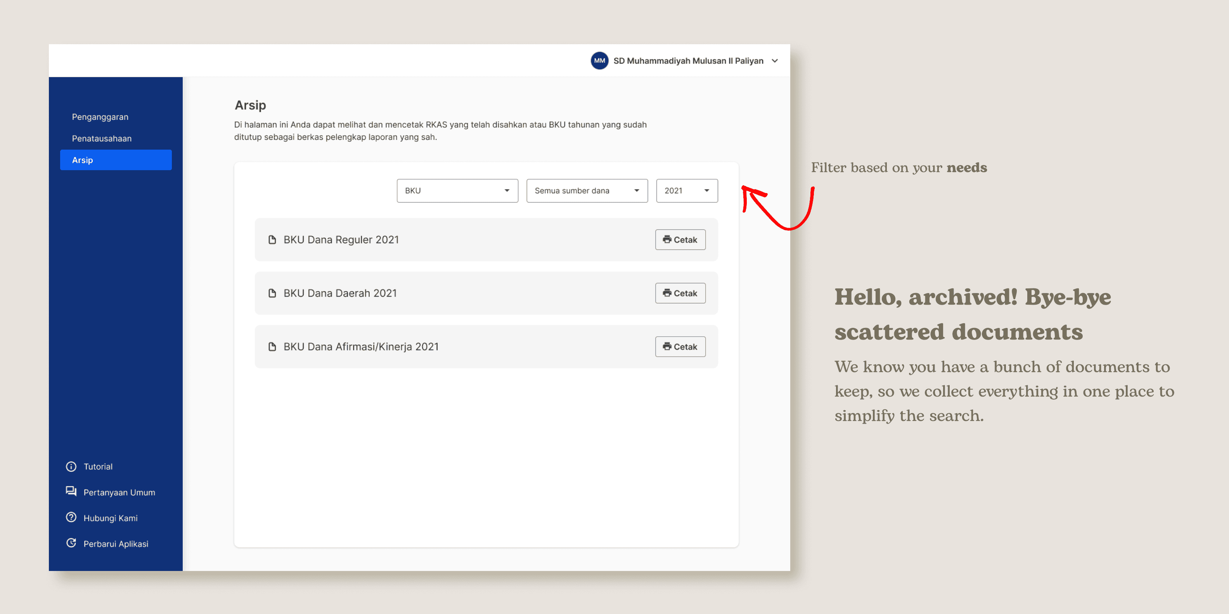Click the Hubungi Kami question mark icon
1229x614 pixels.
[71, 517]
